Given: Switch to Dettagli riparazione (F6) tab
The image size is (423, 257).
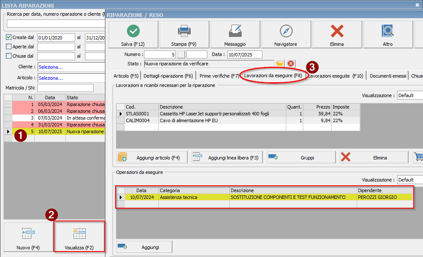Looking at the screenshot, I should click(168, 76).
